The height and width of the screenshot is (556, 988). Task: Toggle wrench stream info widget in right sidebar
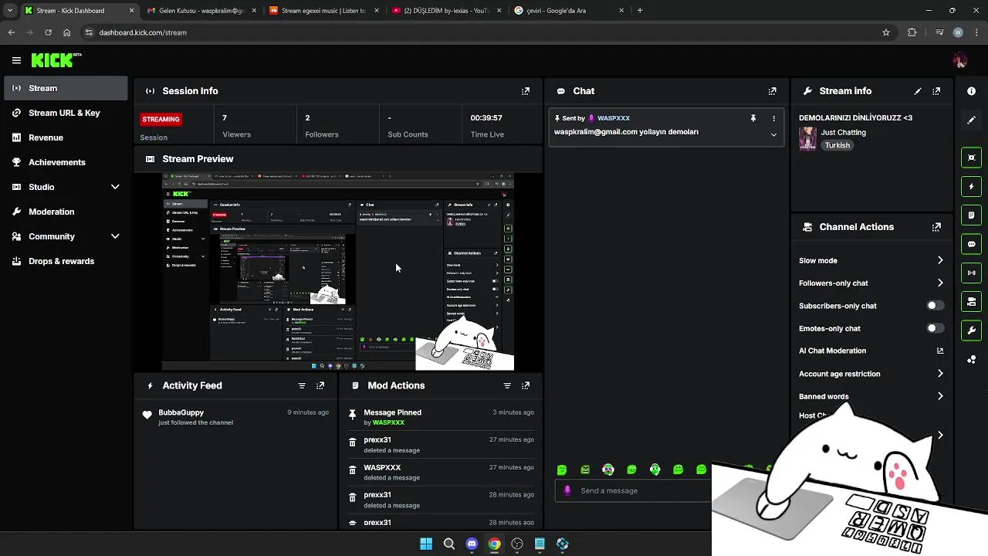tap(971, 331)
